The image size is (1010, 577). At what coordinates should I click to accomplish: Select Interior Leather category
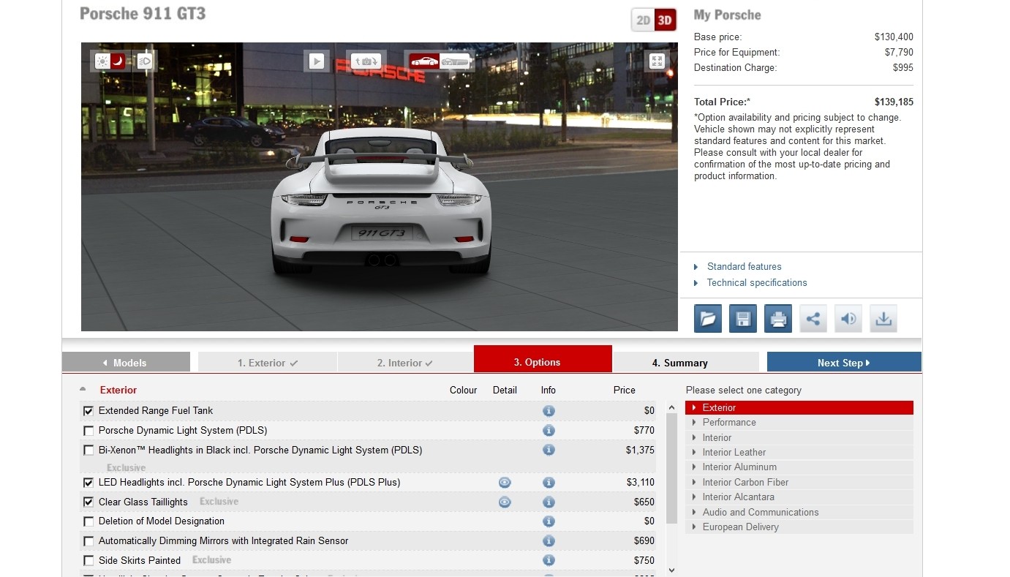[799, 453]
